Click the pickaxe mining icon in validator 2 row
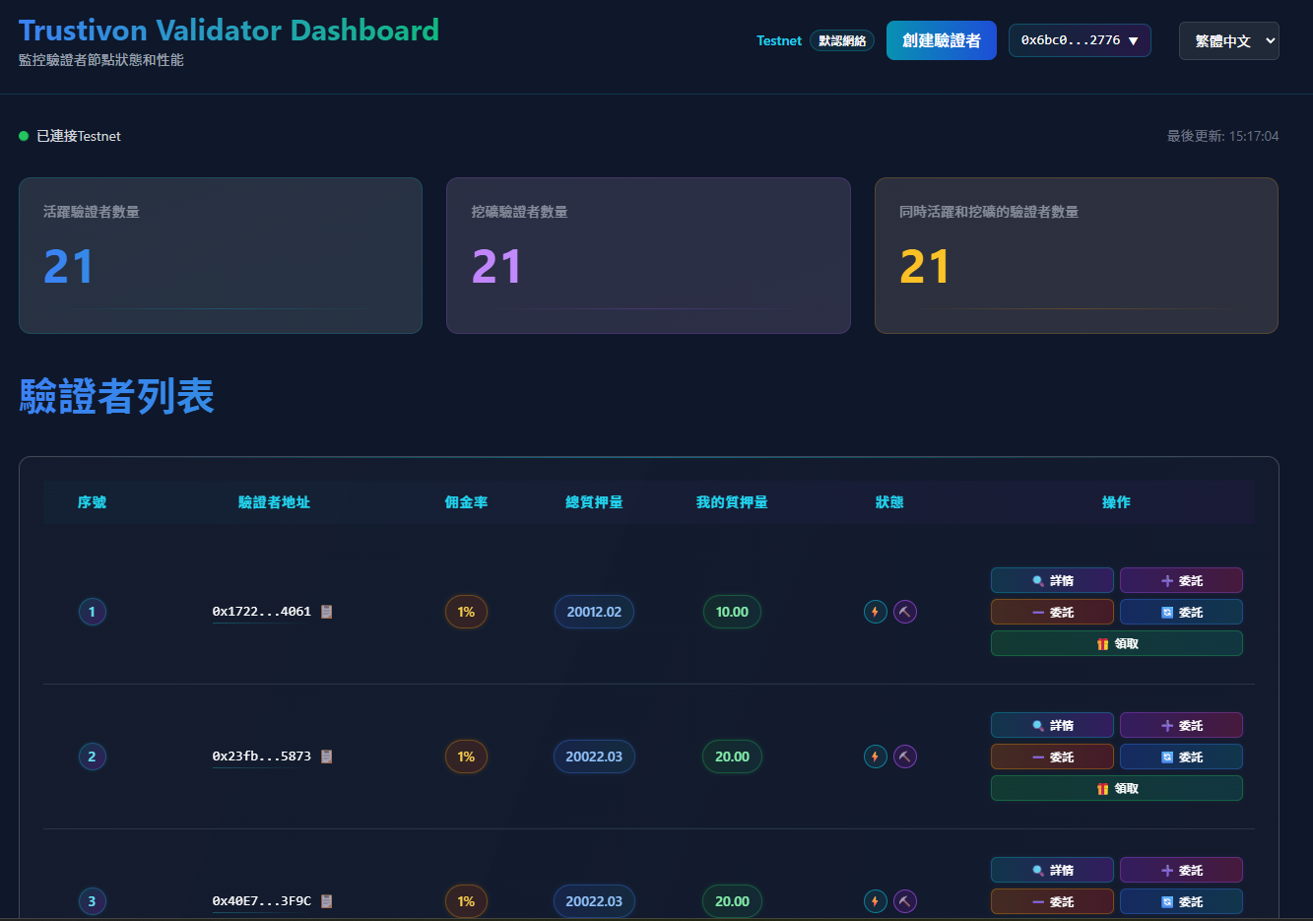The height and width of the screenshot is (921, 1313). click(905, 757)
